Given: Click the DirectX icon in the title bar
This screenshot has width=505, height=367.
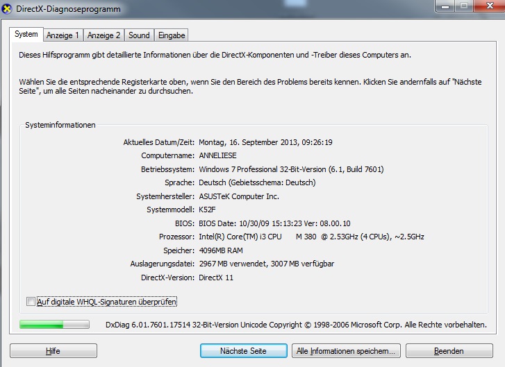Looking at the screenshot, I should [7, 9].
